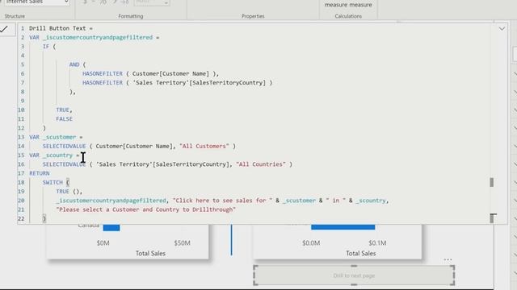The width and height of the screenshot is (517, 290).
Task: Click the "All Customers" string literal
Action: pyautogui.click(x=204, y=146)
